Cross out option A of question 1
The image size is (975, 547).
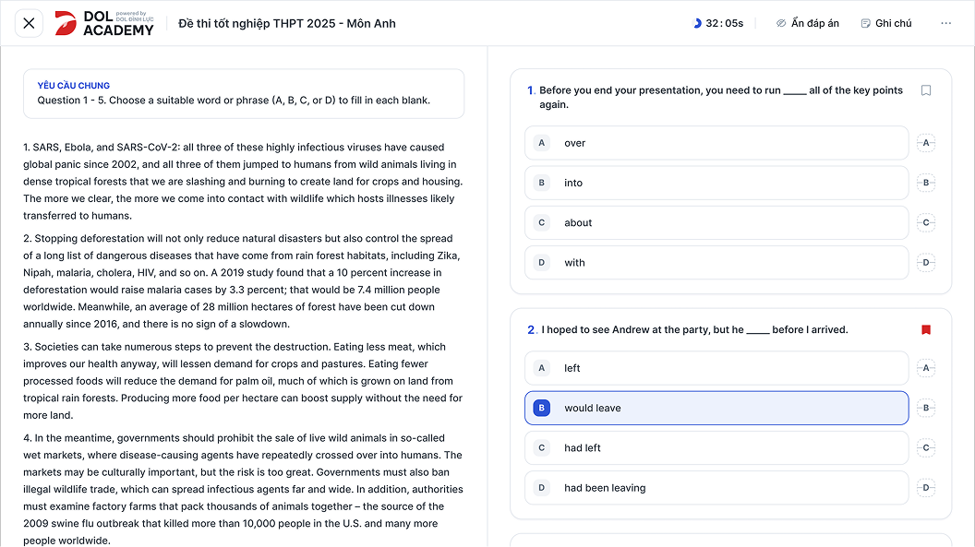coord(926,143)
